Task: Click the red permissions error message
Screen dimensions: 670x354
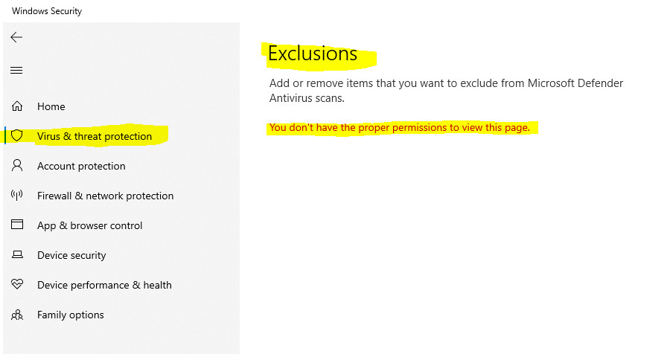Action: click(400, 128)
